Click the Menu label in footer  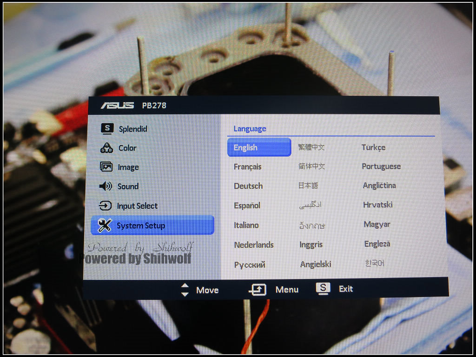(287, 289)
